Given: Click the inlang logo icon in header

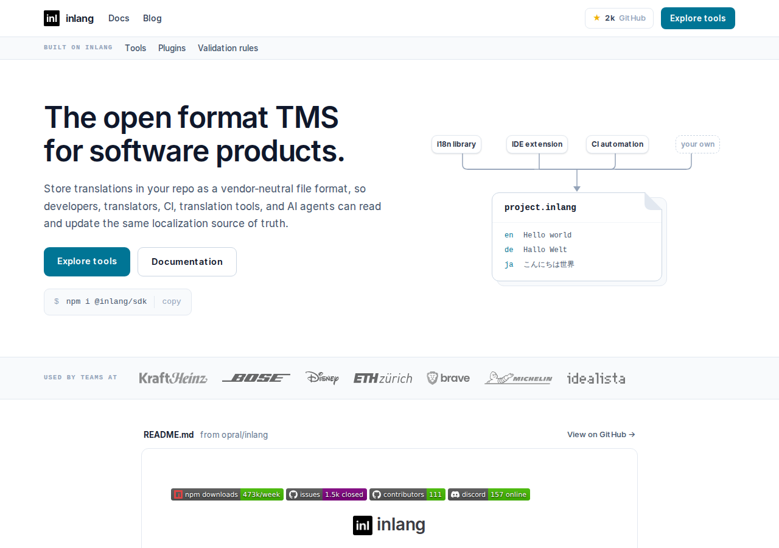Looking at the screenshot, I should [x=52, y=18].
